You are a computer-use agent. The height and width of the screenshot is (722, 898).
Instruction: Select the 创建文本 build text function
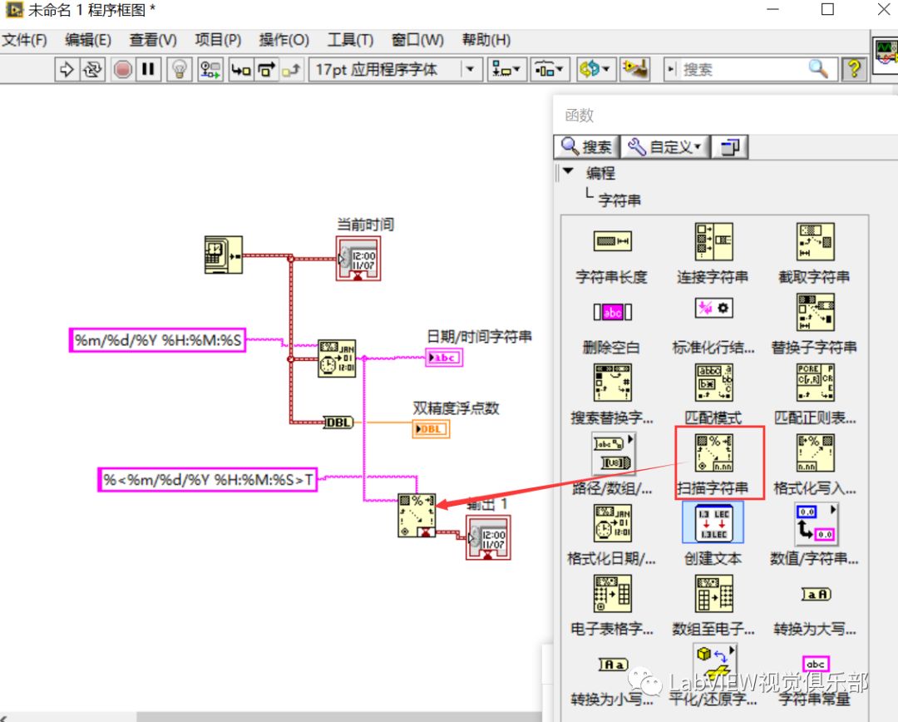(x=713, y=522)
